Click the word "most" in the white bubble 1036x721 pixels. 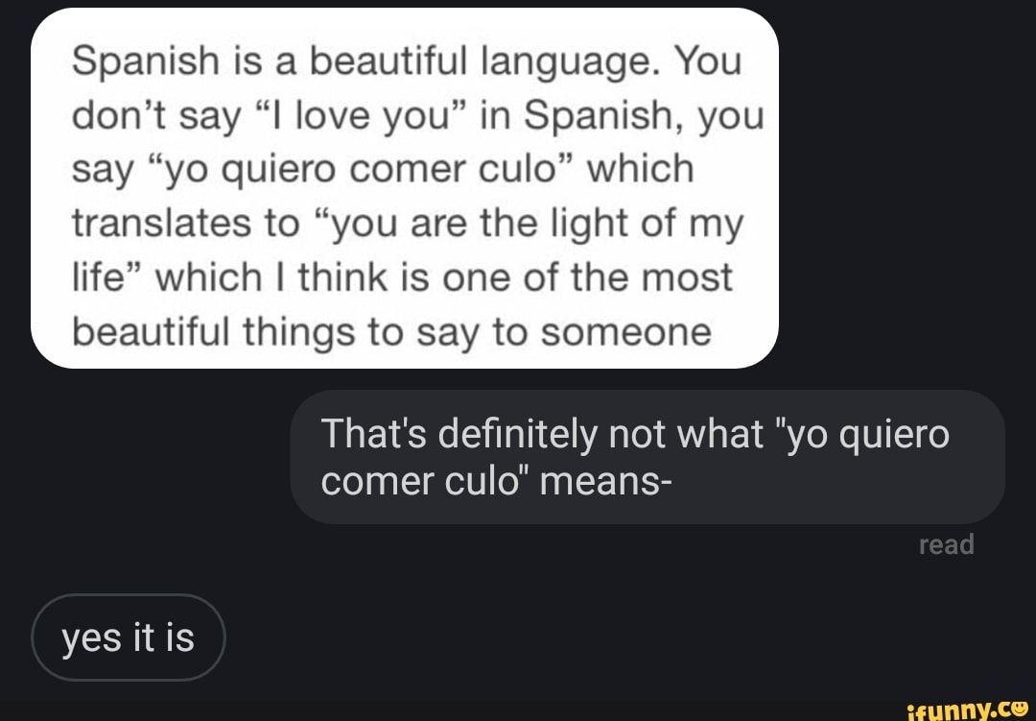(x=690, y=278)
